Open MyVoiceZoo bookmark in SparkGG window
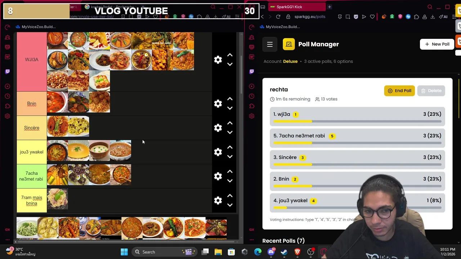 click(x=280, y=27)
